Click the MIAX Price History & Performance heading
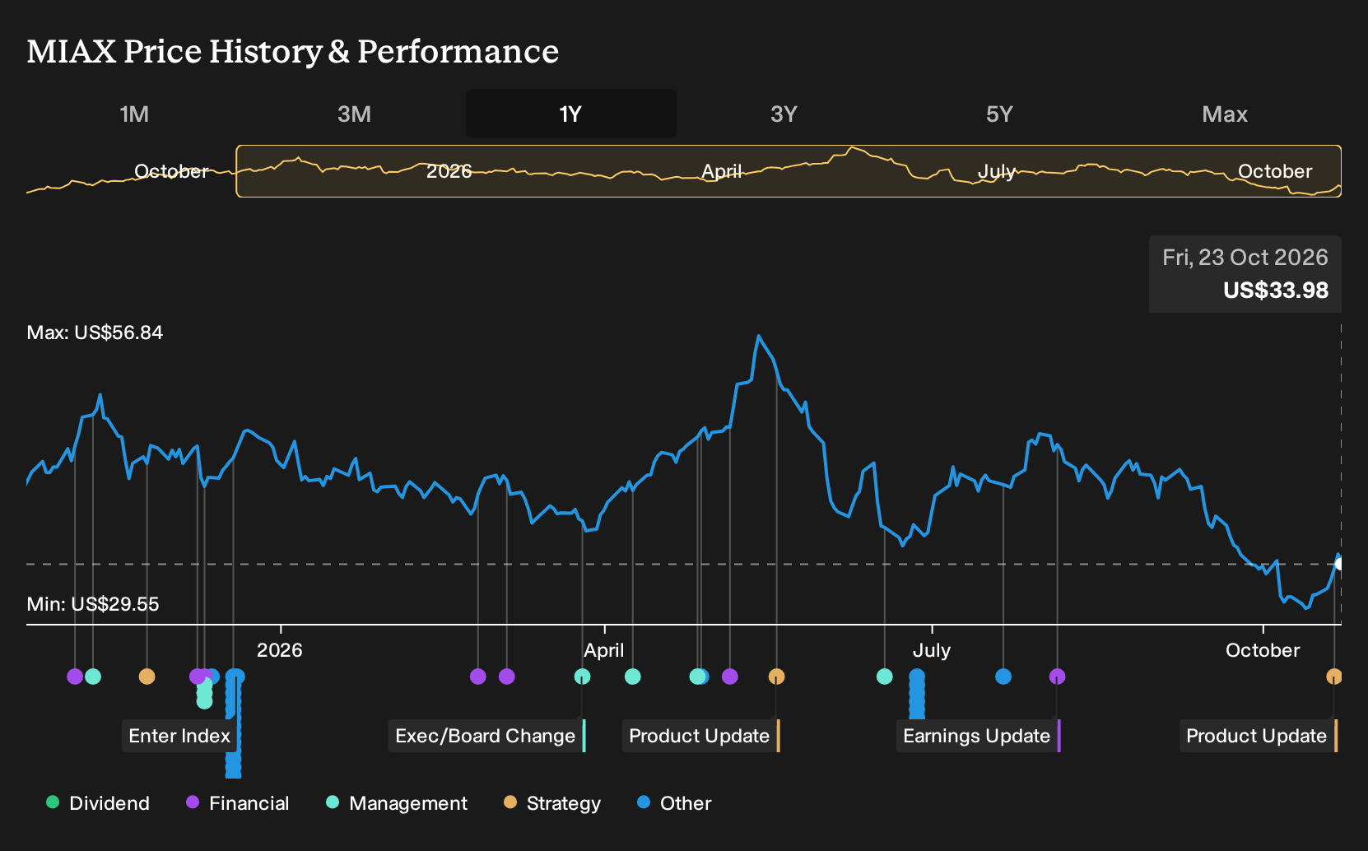Viewport: 1368px width, 851px height. (x=293, y=51)
